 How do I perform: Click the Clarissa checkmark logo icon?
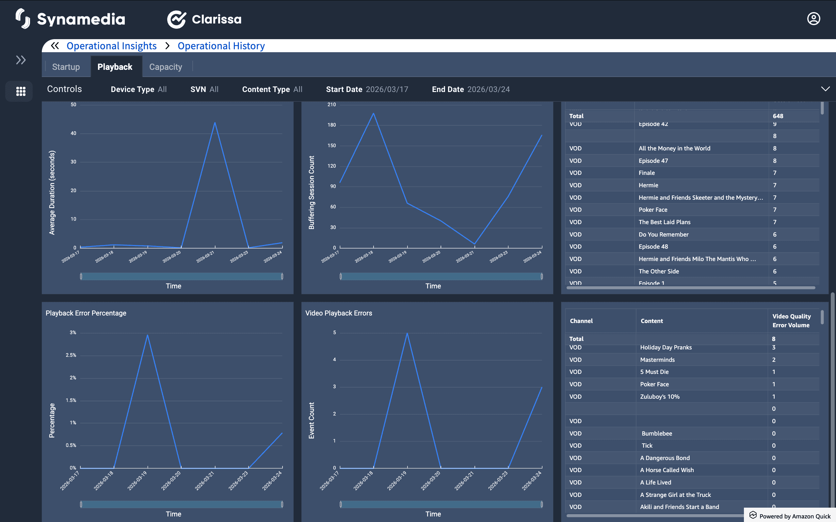(177, 19)
